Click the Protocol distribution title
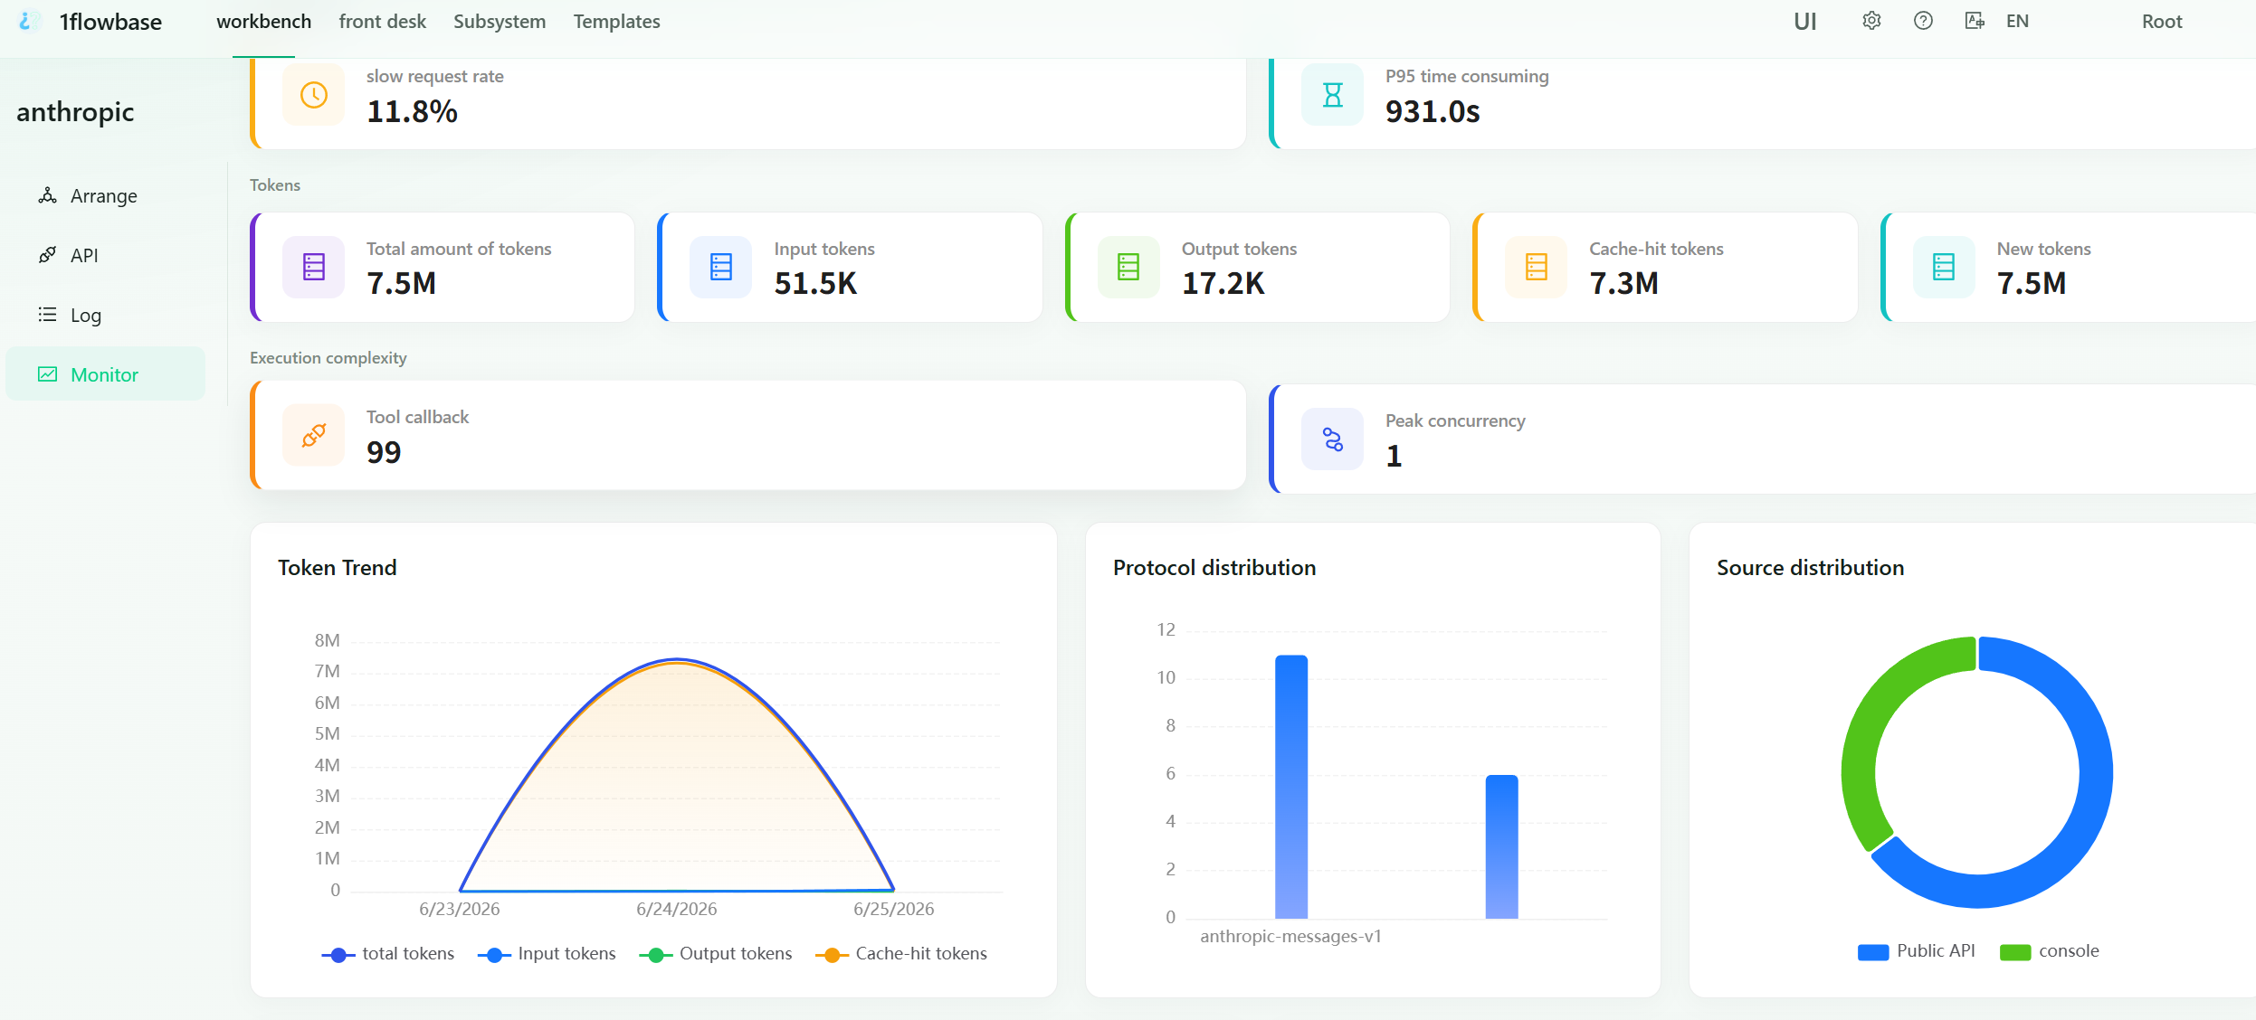2256x1020 pixels. pos(1214,568)
